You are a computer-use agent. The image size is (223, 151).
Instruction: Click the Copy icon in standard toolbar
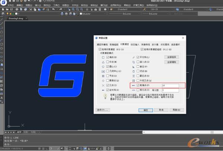(x=35, y=9)
